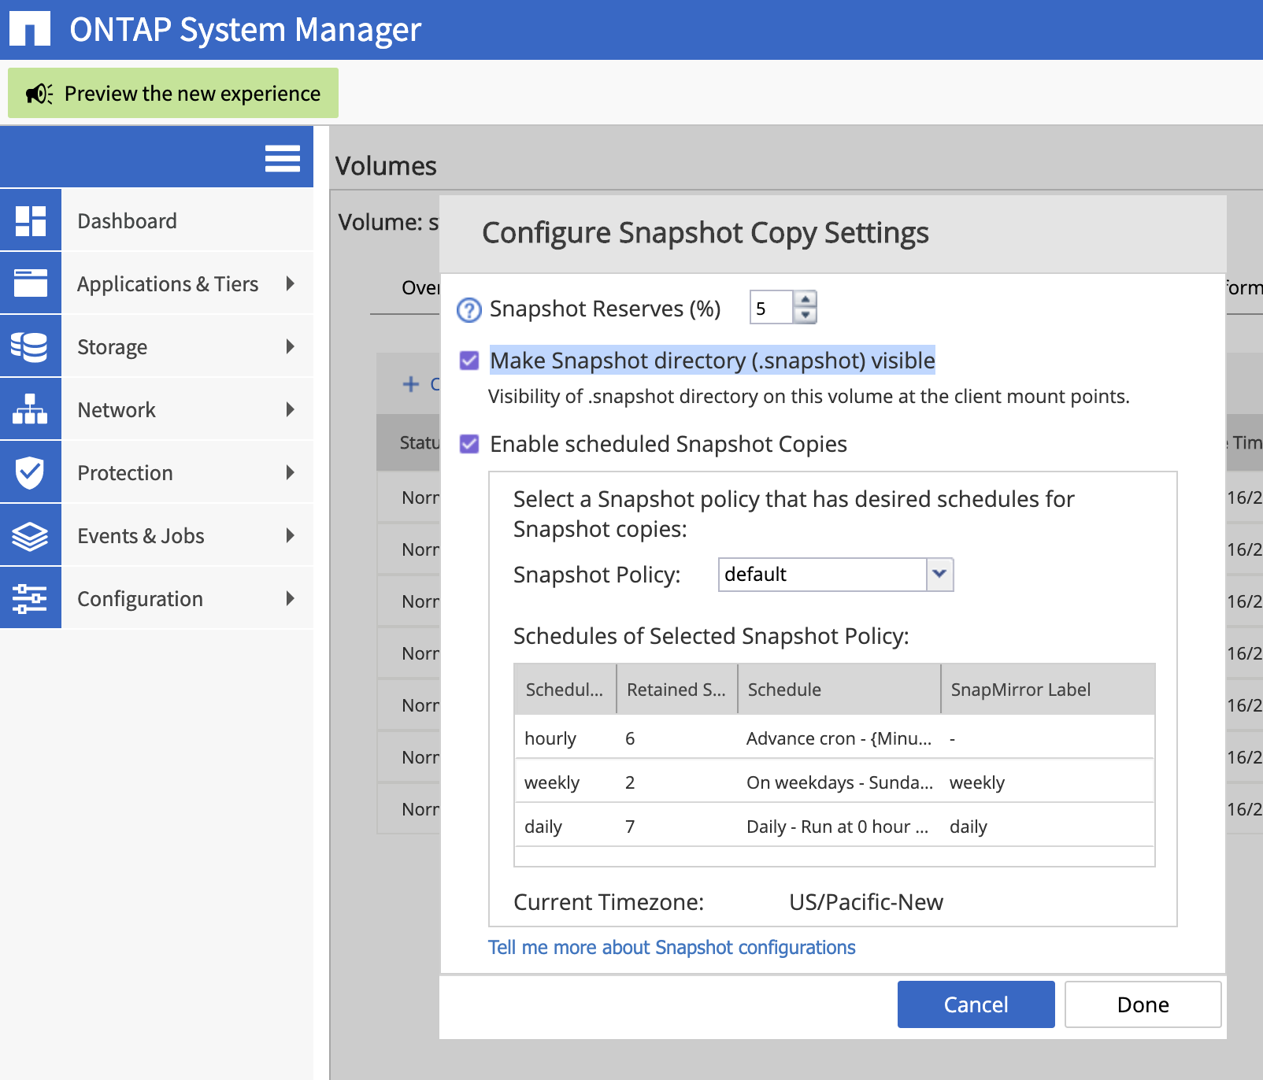Click the Dashboard grid icon in sidebar
Screen dimensions: 1263x1080
coord(31,220)
